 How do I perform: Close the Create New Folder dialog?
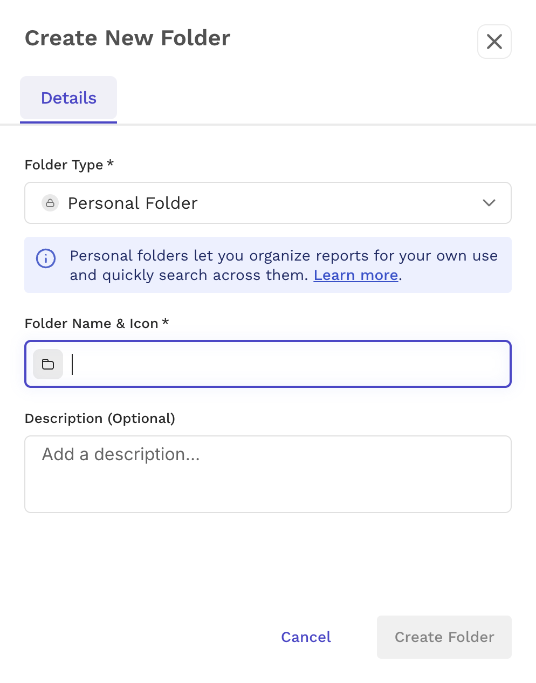pos(494,42)
